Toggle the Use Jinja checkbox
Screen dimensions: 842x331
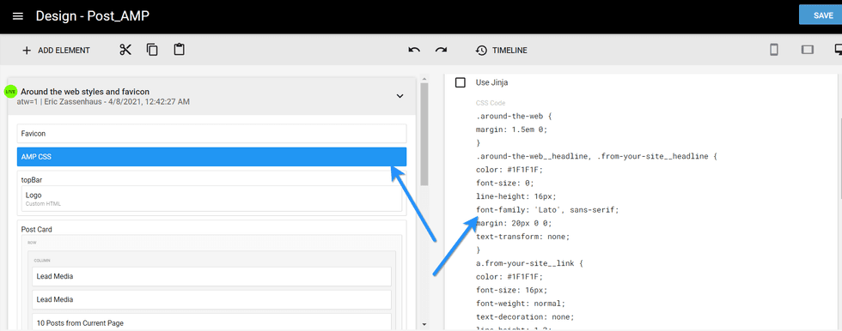[x=461, y=82]
